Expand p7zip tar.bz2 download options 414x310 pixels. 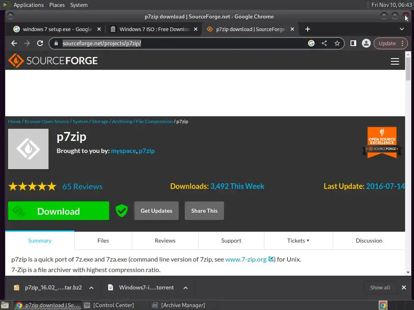click(x=91, y=287)
